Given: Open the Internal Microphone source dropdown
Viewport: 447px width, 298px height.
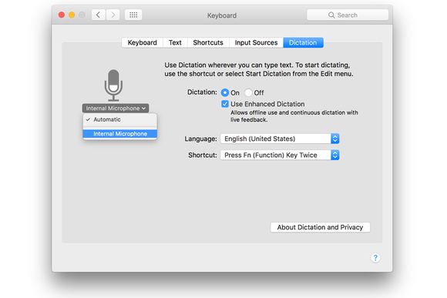Looking at the screenshot, I should pyautogui.click(x=116, y=109).
